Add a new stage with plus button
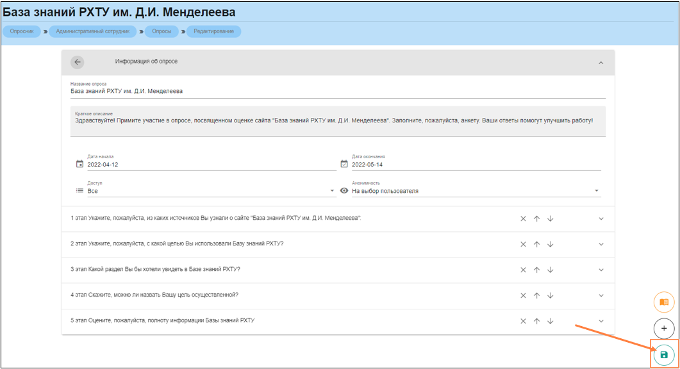680x369 pixels. (x=664, y=328)
